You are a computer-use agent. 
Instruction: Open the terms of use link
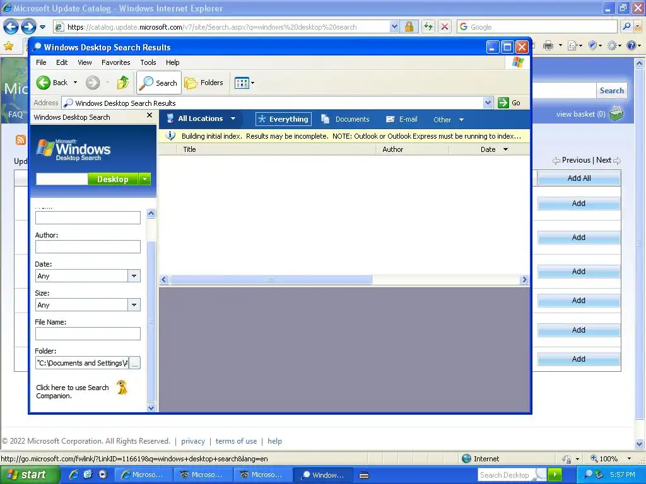(236, 441)
